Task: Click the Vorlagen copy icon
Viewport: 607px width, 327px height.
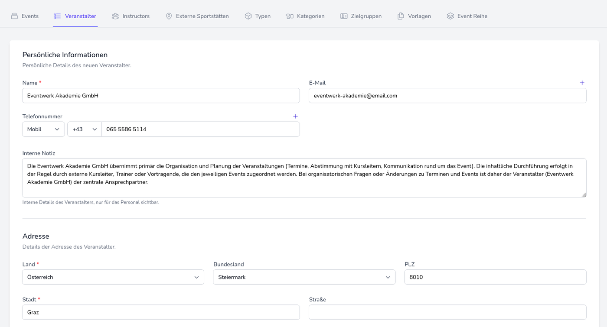Action: click(401, 16)
